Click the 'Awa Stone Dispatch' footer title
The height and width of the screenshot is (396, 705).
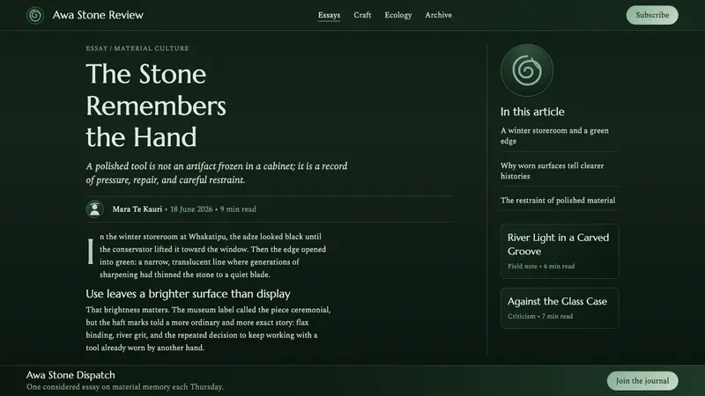tap(70, 375)
